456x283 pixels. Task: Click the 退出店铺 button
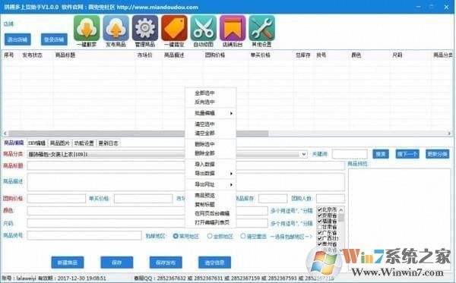tap(17, 39)
